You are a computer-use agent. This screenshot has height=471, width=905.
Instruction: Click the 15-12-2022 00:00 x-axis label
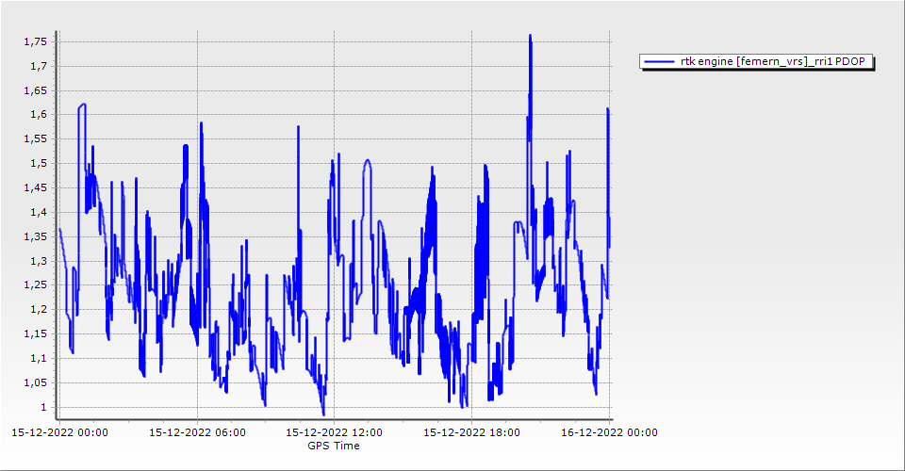pyautogui.click(x=58, y=433)
